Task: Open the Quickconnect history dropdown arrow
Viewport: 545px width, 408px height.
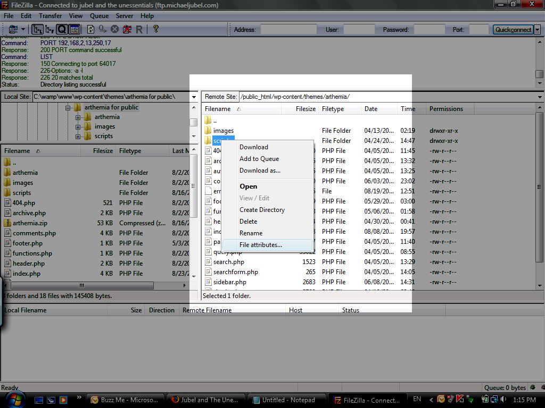Action: click(x=537, y=30)
